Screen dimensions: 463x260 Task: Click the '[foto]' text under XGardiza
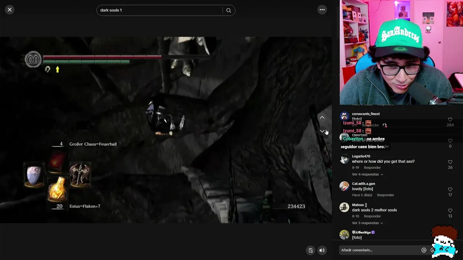point(357,238)
